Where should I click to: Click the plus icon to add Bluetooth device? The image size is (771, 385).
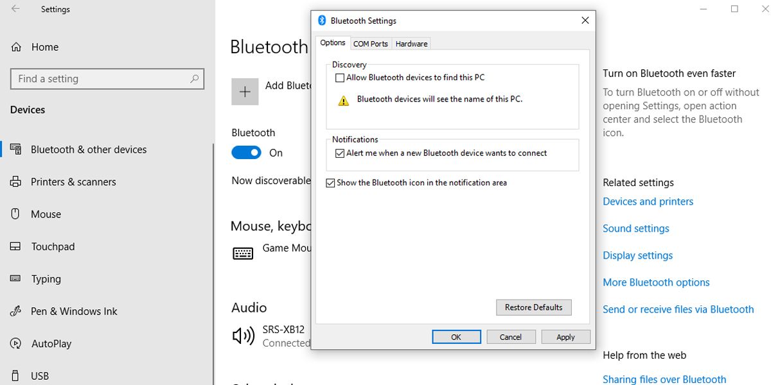click(245, 92)
